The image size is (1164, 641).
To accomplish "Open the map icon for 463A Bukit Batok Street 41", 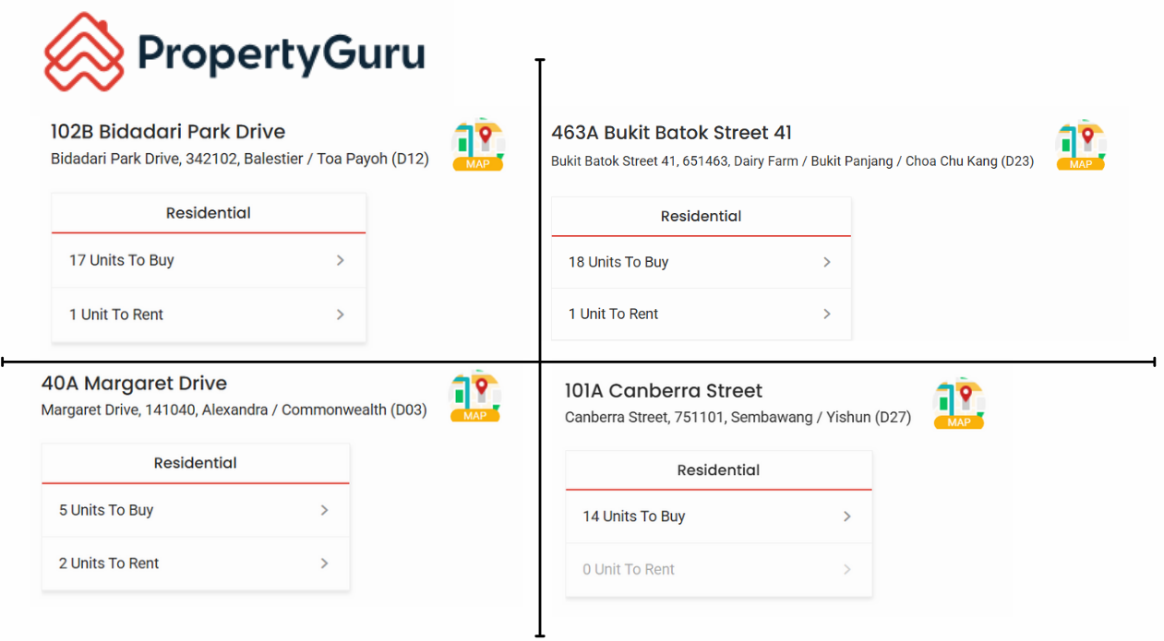I will [1081, 145].
